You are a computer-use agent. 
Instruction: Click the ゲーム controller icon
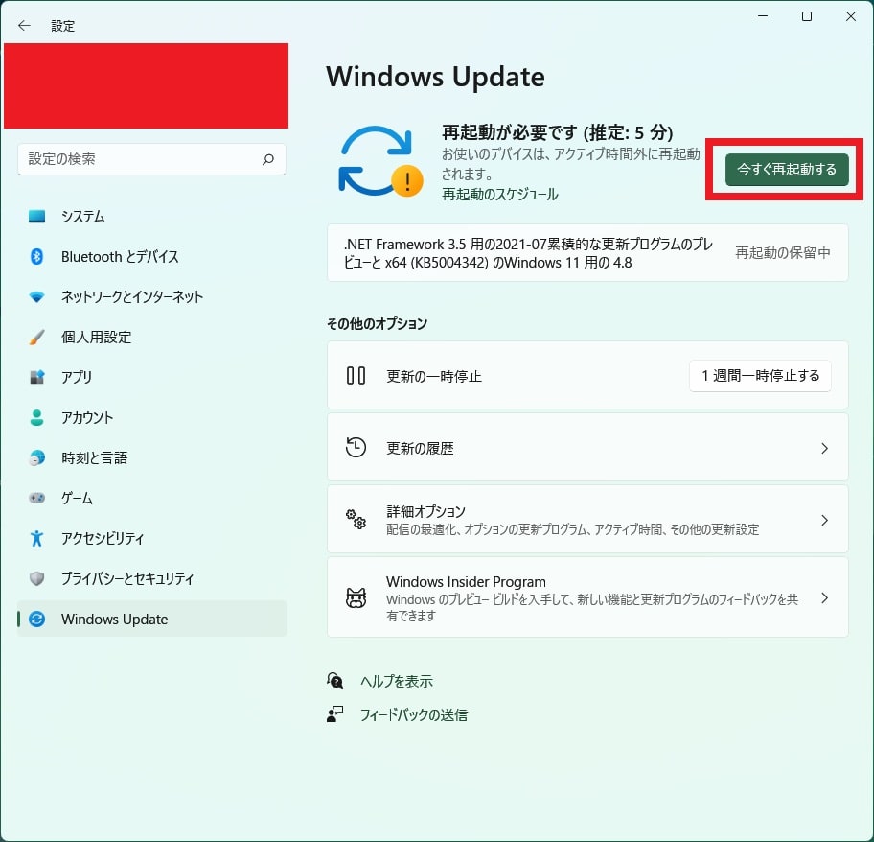(x=36, y=498)
